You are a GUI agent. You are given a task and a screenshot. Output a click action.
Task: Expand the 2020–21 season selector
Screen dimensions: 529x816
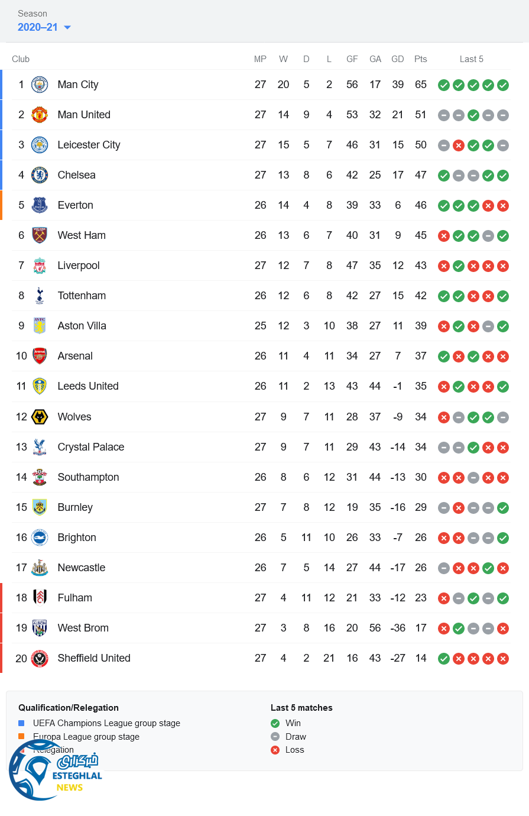(x=38, y=27)
